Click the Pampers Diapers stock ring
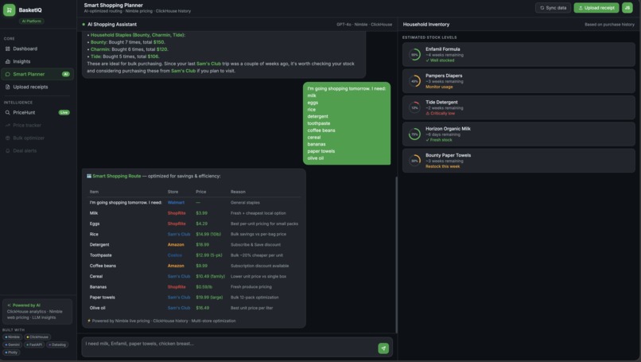 tap(414, 81)
